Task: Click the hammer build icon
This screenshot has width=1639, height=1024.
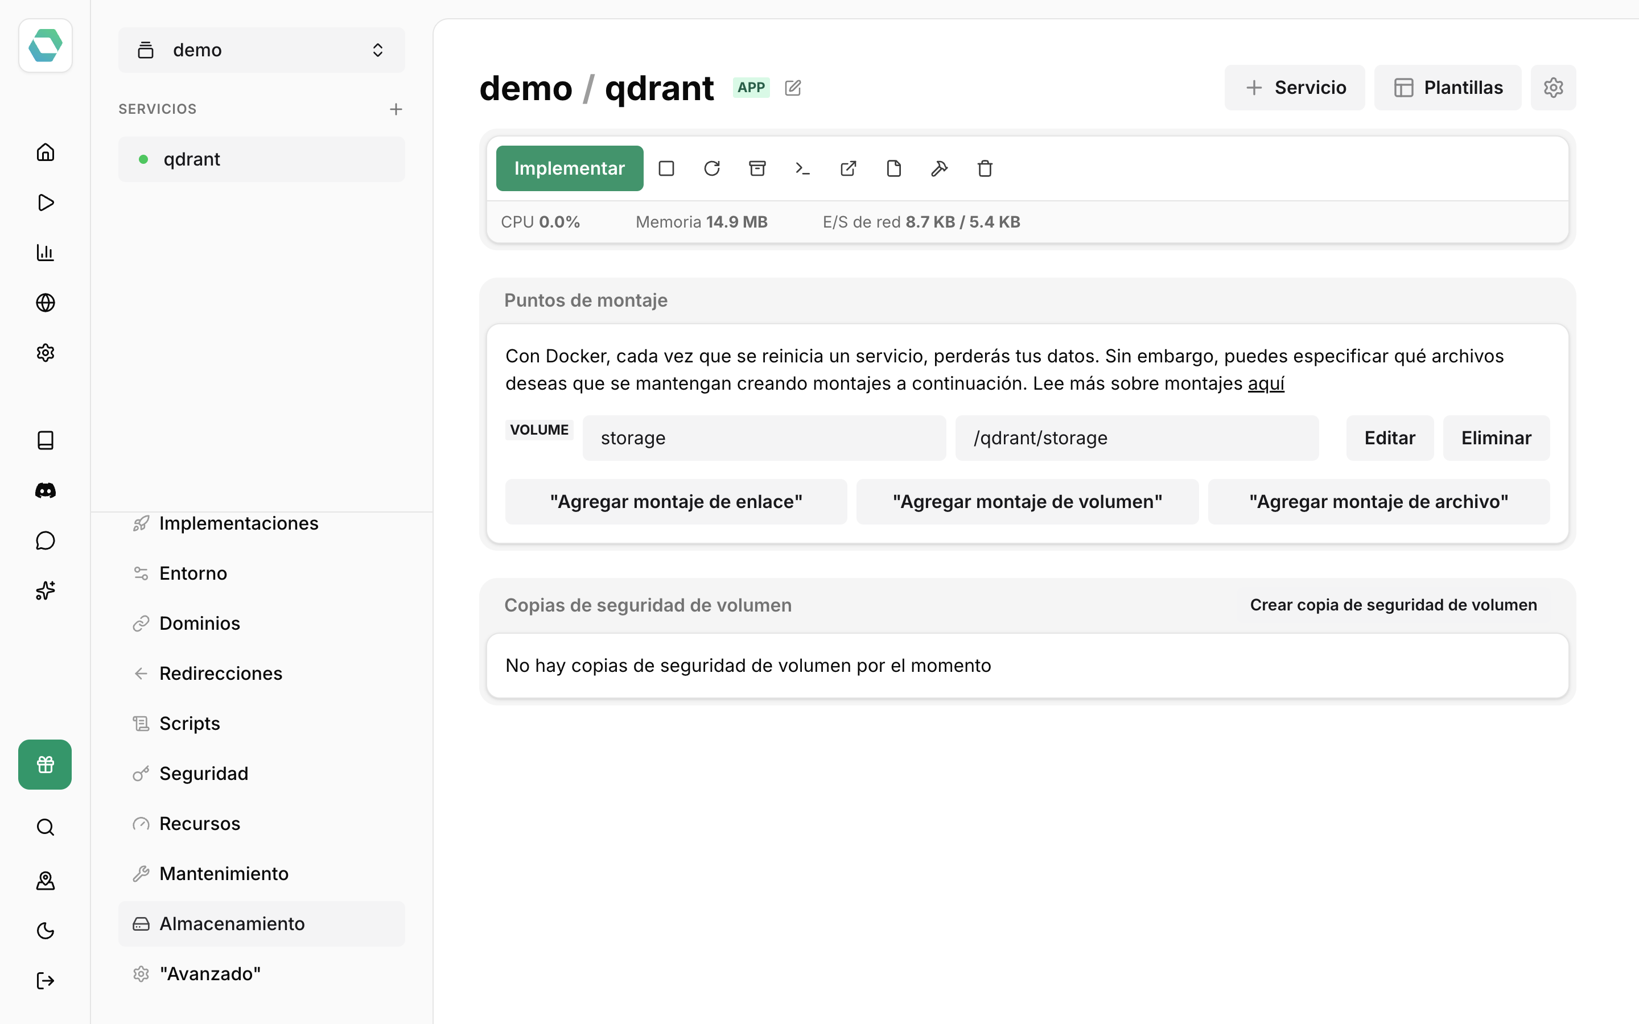Action: pos(940,168)
